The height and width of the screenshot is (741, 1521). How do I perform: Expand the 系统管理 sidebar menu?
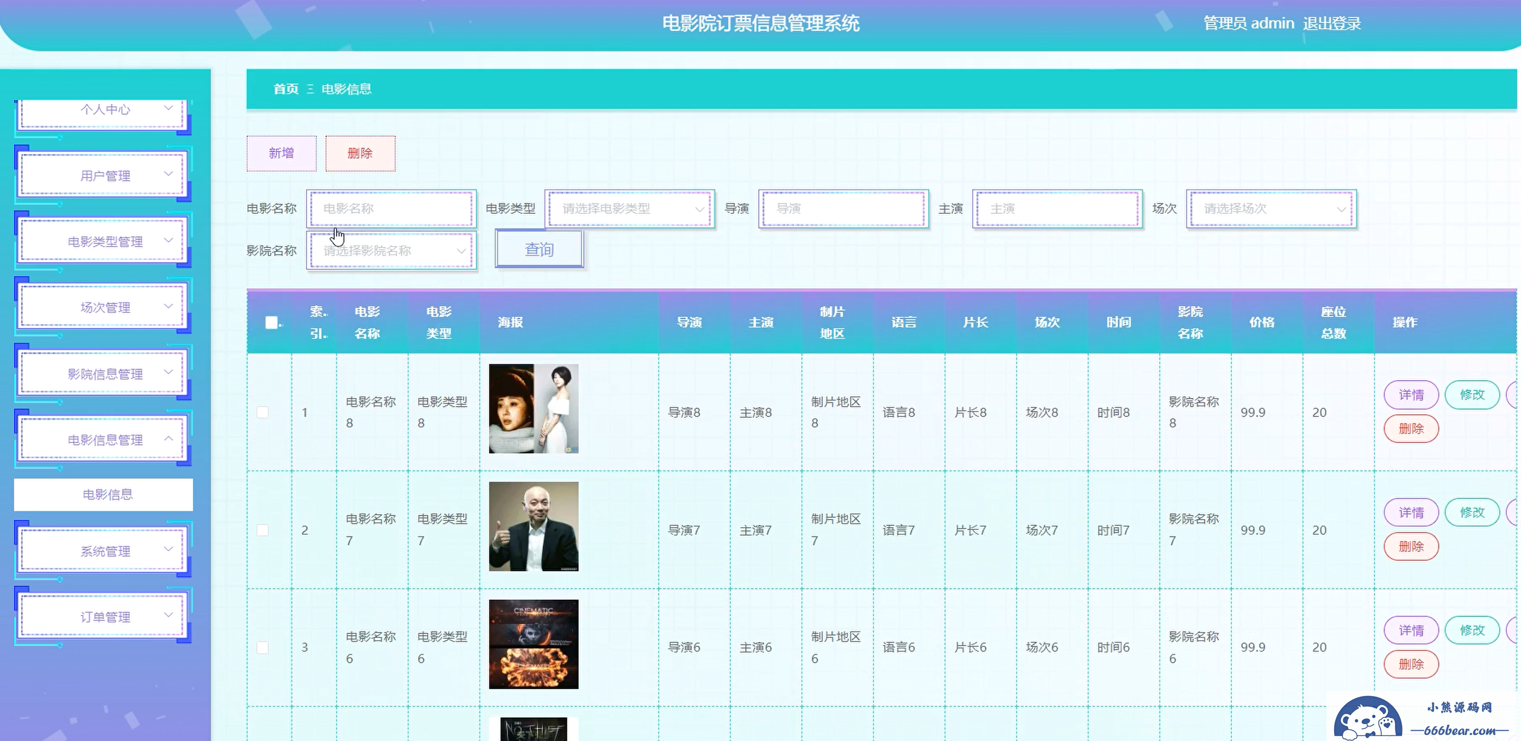(103, 551)
